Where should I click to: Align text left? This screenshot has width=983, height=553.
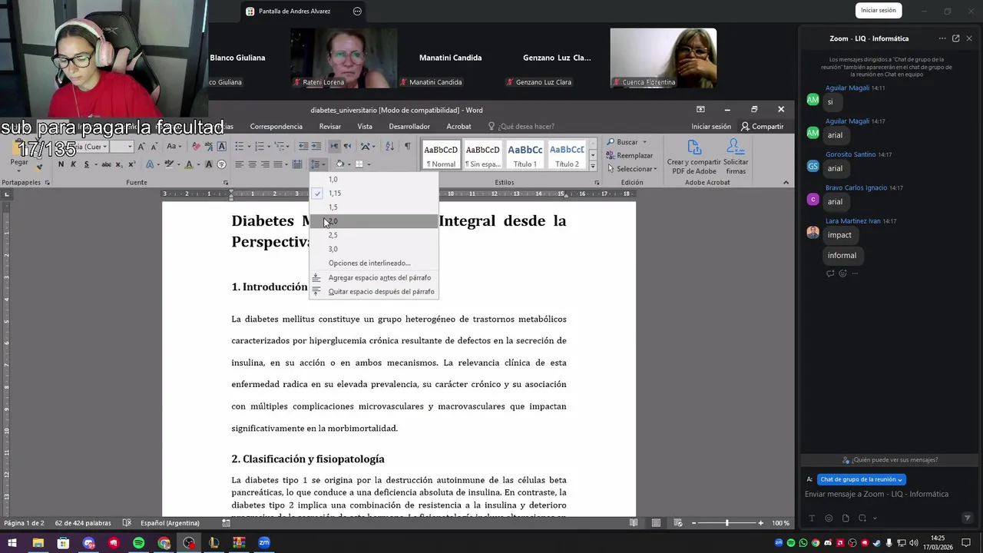coord(240,164)
